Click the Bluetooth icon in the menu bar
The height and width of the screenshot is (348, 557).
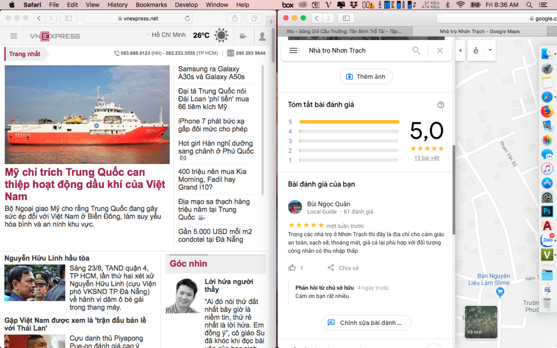click(x=448, y=5)
